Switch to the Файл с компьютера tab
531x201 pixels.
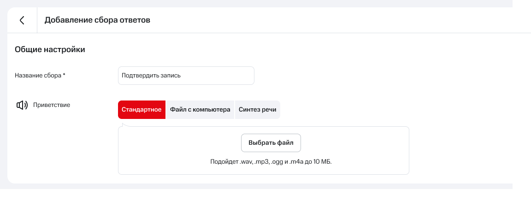click(x=200, y=110)
